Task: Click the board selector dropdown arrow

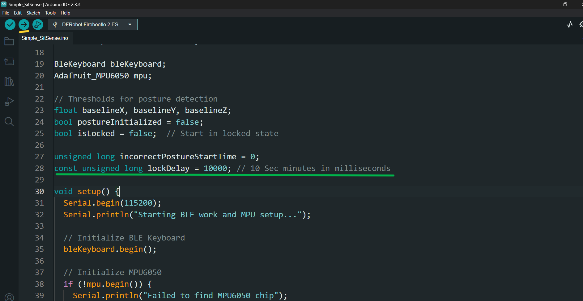Action: pos(130,24)
